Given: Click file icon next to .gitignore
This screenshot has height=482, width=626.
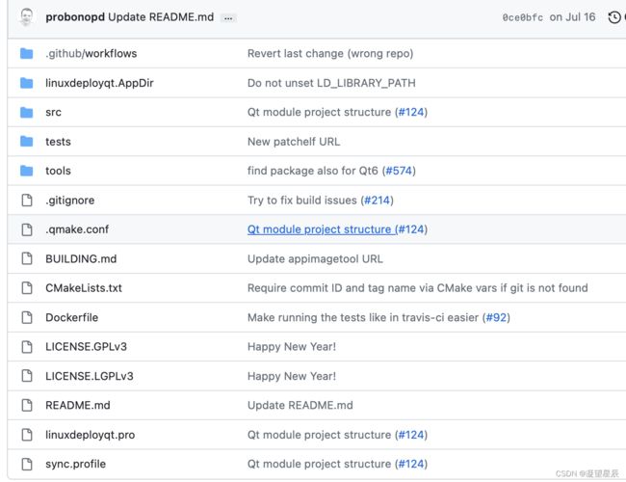Looking at the screenshot, I should (x=27, y=200).
